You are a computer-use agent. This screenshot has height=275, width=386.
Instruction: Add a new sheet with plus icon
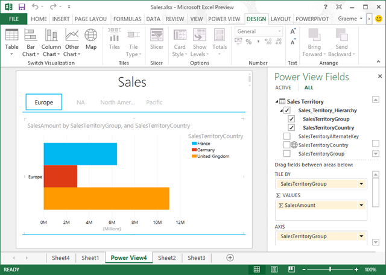(230, 258)
